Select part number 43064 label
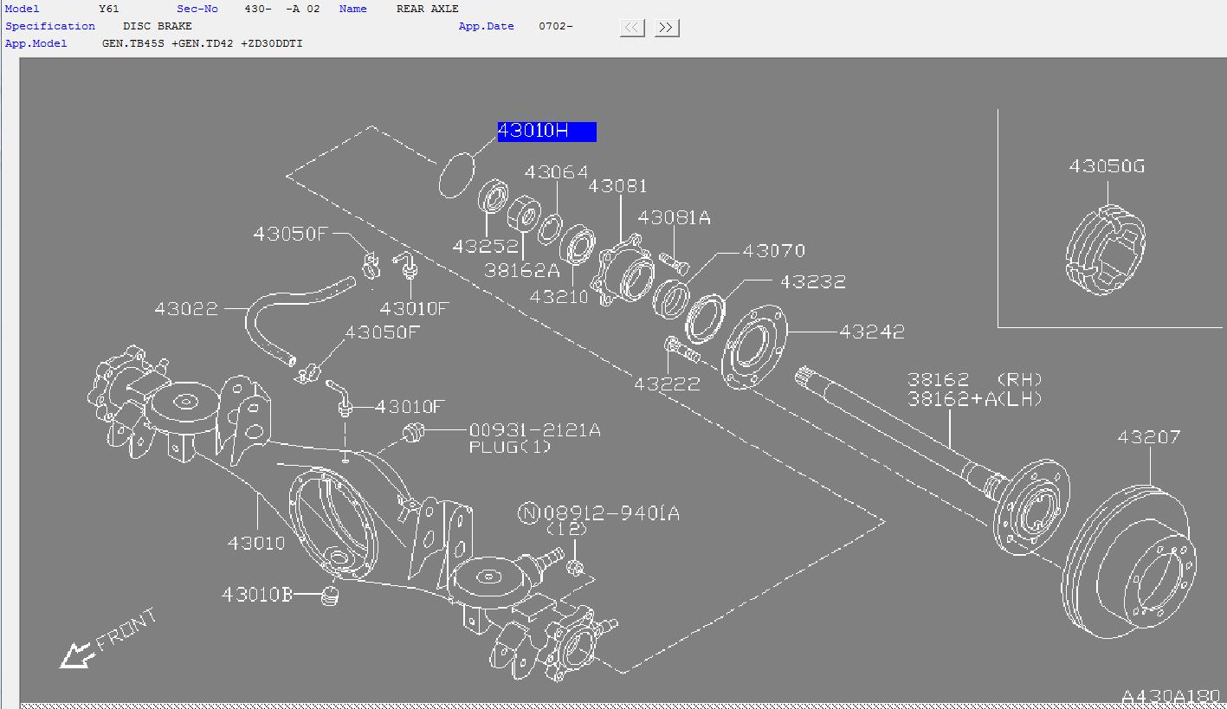The image size is (1227, 709). (x=556, y=171)
